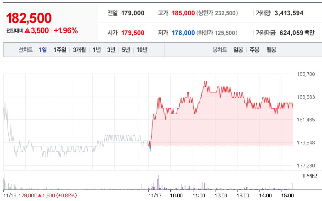Click the intraday price peak on chart

[x=205, y=82]
